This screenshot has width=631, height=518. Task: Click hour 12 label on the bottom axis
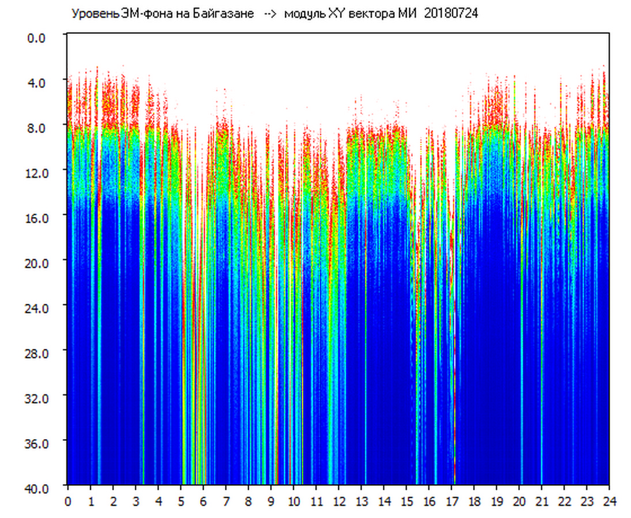tap(339, 501)
